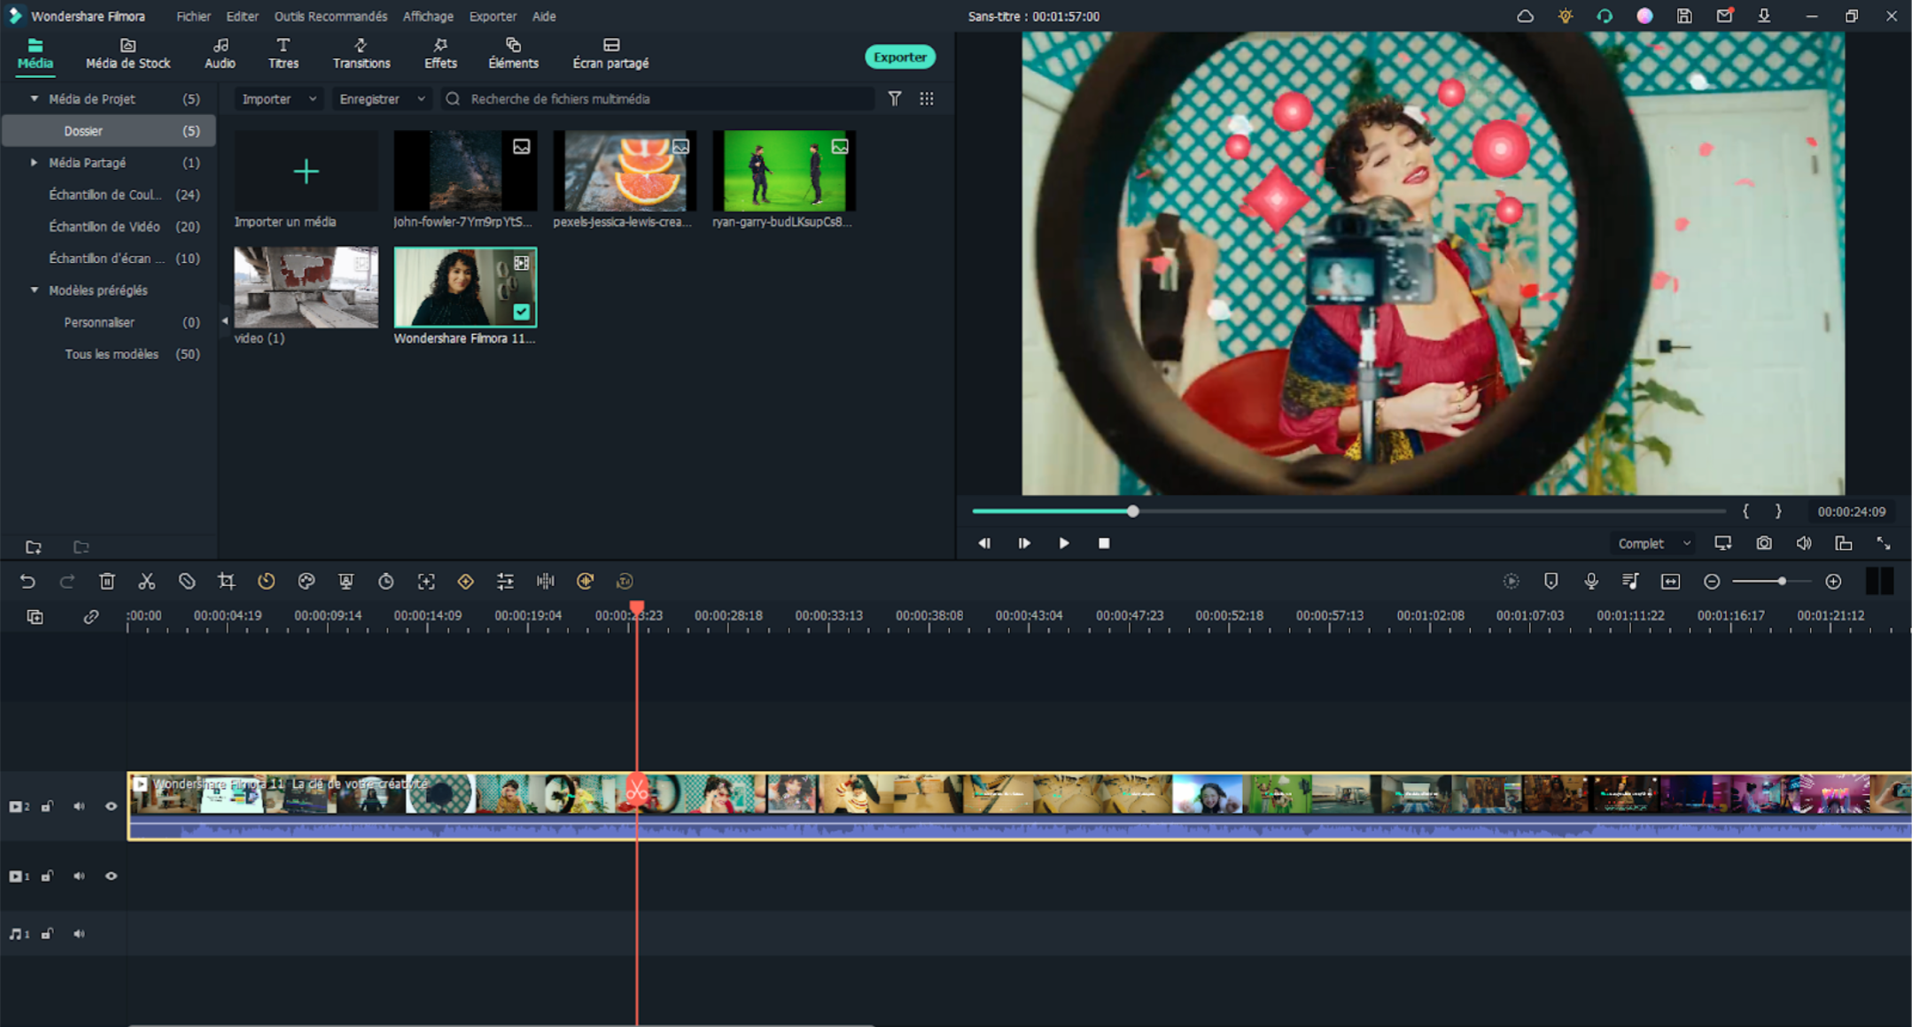Open the Correction de couleur palette icon
Image resolution: width=1912 pixels, height=1027 pixels.
pos(307,582)
